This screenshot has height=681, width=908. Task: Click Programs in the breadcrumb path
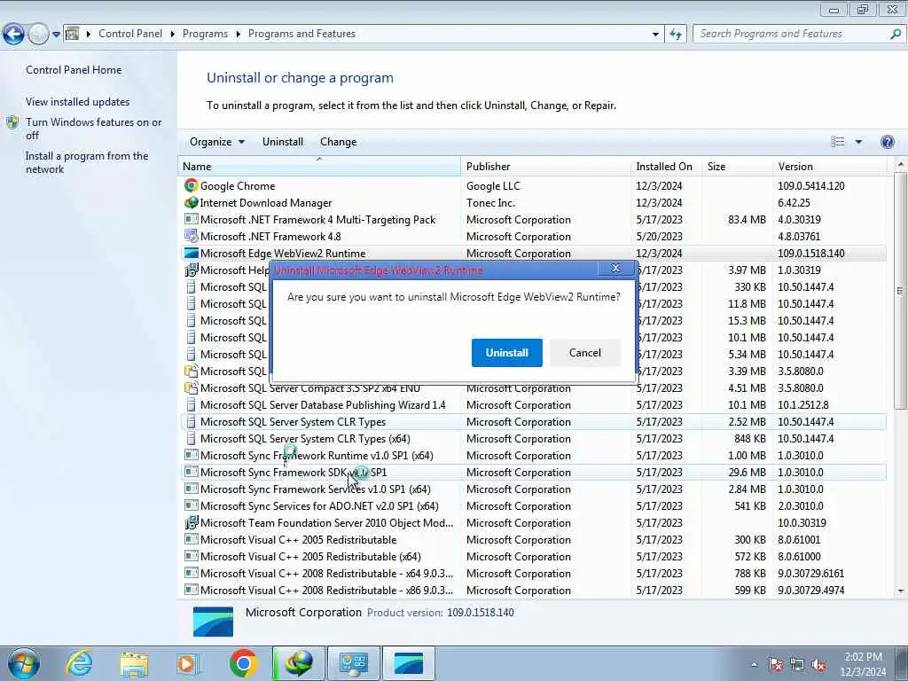click(205, 35)
